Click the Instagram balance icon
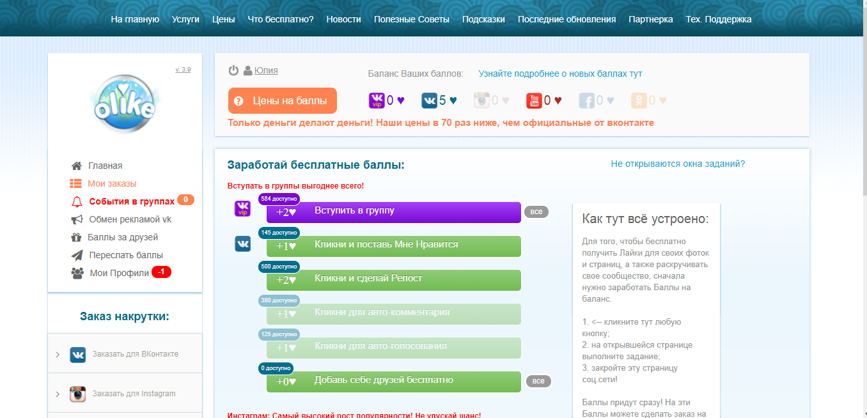 click(481, 100)
